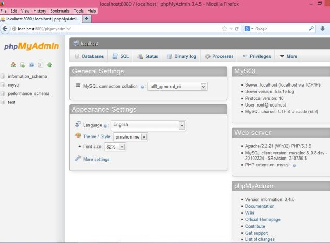This screenshot has width=330, height=243.
Task: Click help icon next to connection collation
Action: coord(142,87)
